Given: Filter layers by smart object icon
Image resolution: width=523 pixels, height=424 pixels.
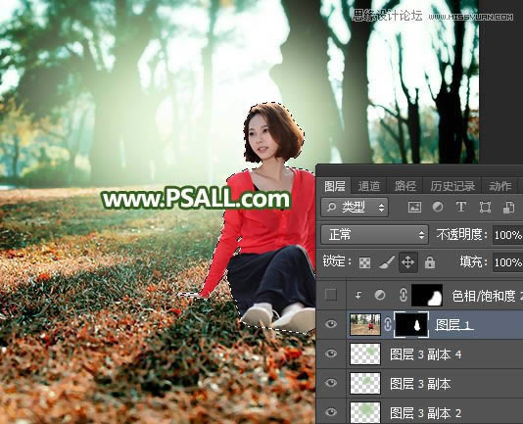Looking at the screenshot, I should [x=508, y=208].
